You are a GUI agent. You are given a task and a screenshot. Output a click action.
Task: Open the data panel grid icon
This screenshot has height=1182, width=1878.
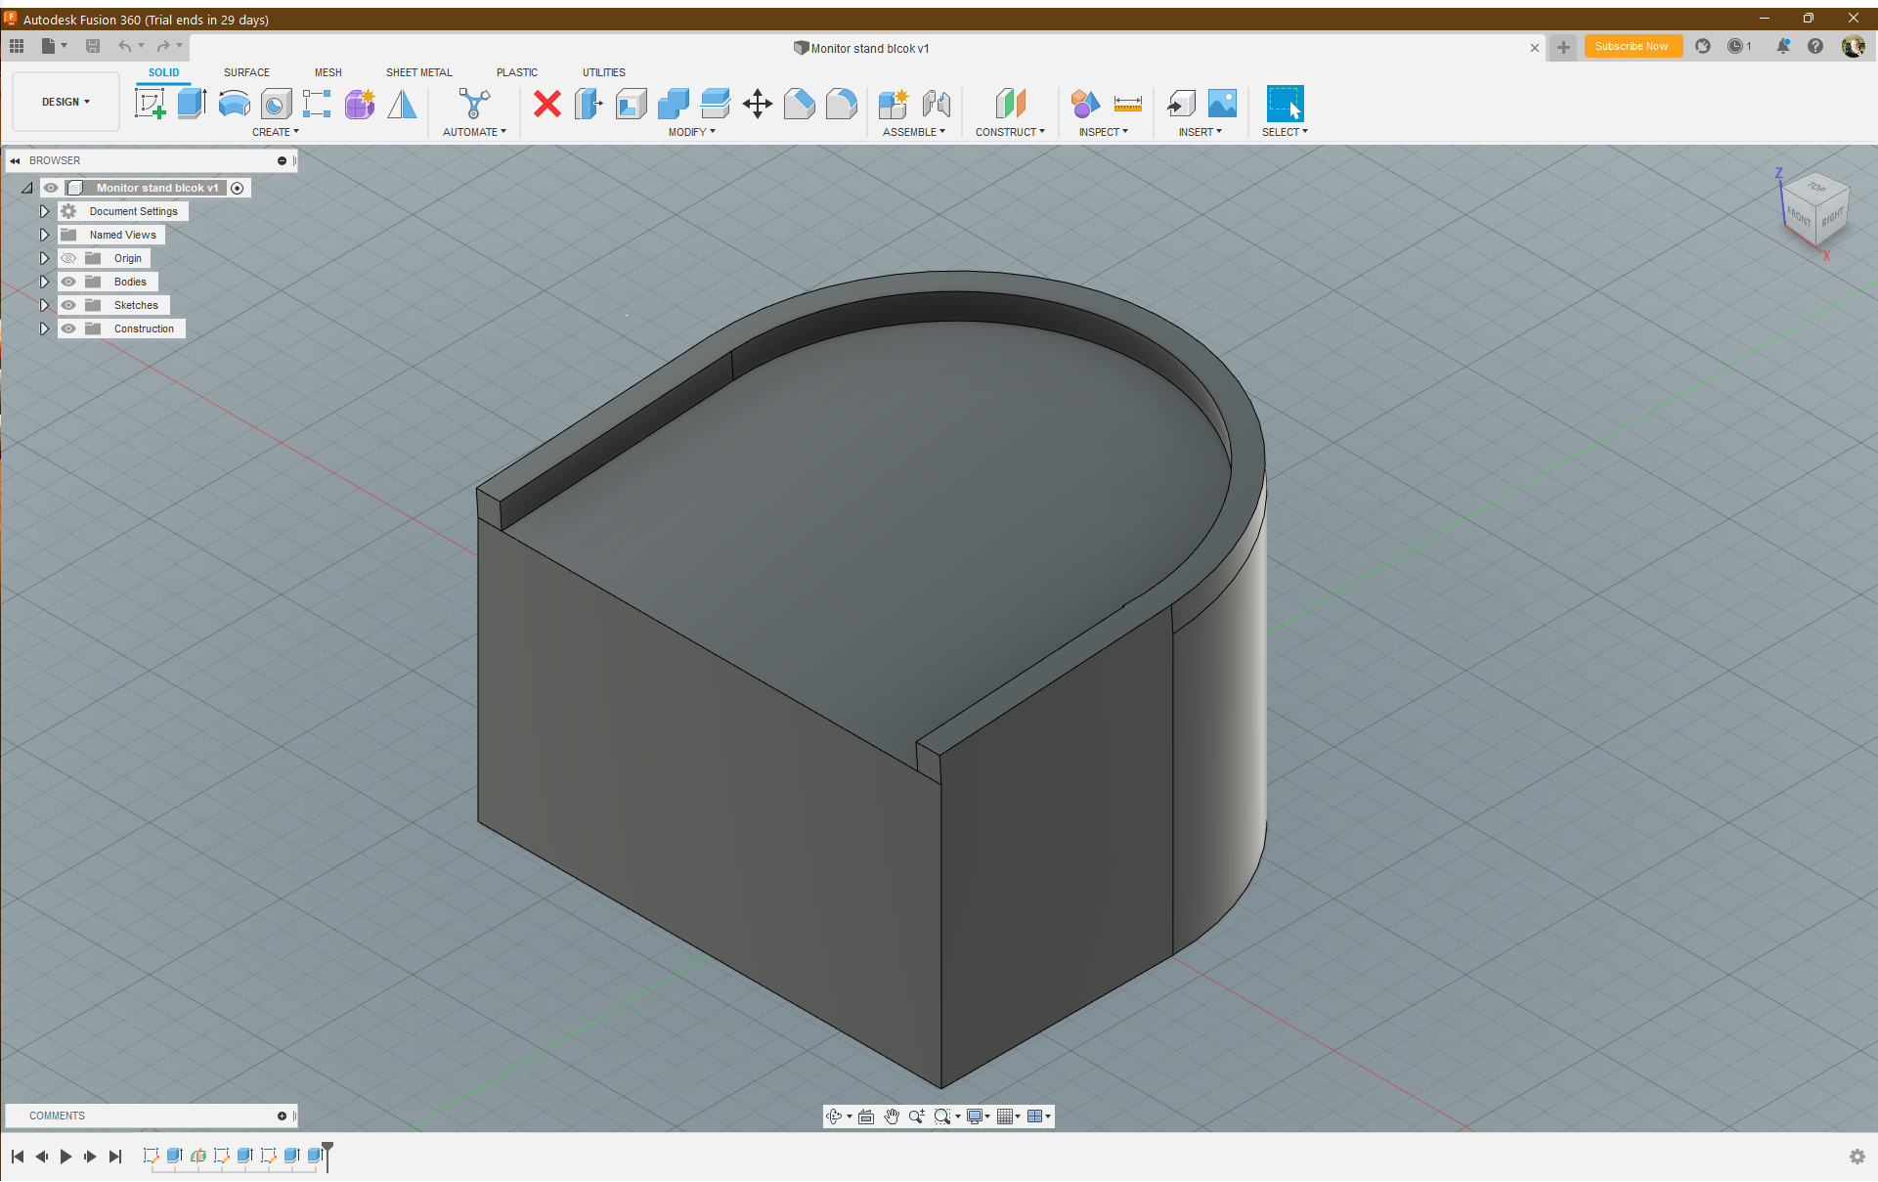(x=17, y=46)
